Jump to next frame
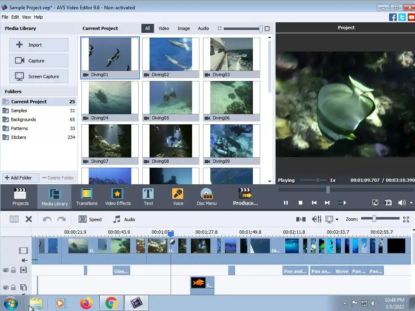 click(x=327, y=202)
